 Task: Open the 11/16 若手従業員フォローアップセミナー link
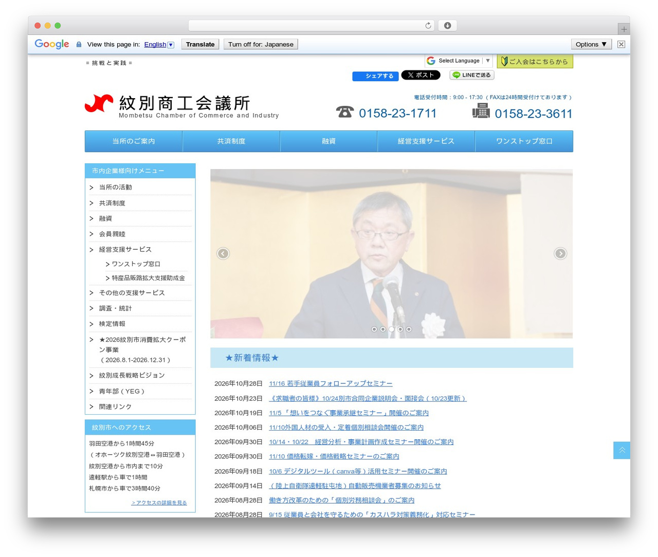coord(331,383)
